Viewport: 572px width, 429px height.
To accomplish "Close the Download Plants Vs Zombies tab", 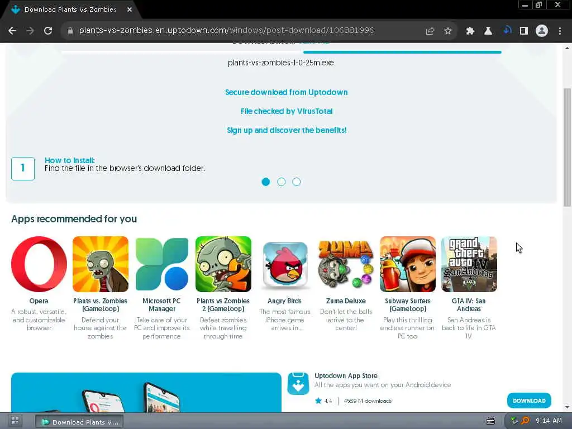I will [x=130, y=9].
